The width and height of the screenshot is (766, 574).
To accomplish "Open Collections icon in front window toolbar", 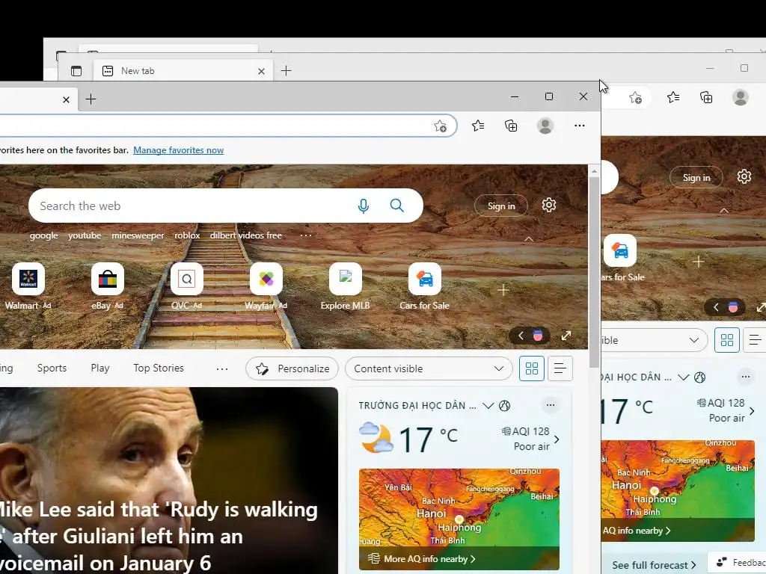I will click(x=511, y=126).
